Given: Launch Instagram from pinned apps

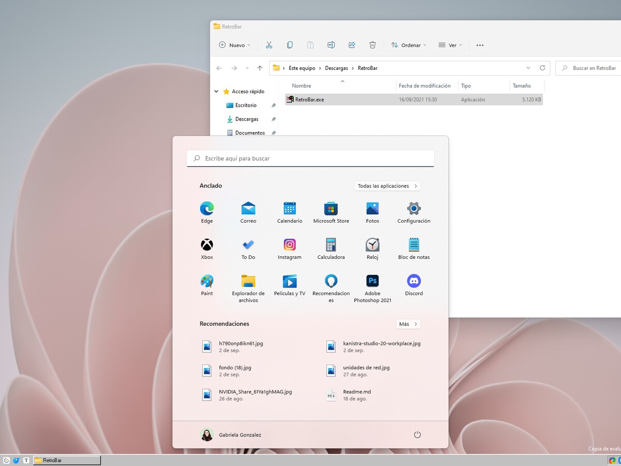Looking at the screenshot, I should pos(290,249).
